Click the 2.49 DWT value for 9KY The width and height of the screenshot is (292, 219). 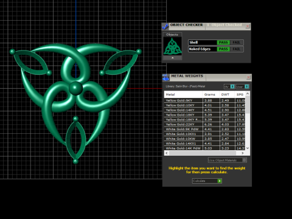225,100
